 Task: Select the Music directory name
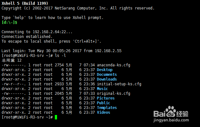click(x=102, y=89)
